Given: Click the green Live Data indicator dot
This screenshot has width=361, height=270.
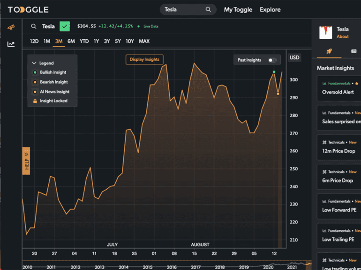Looking at the screenshot, I should pyautogui.click(x=139, y=26).
